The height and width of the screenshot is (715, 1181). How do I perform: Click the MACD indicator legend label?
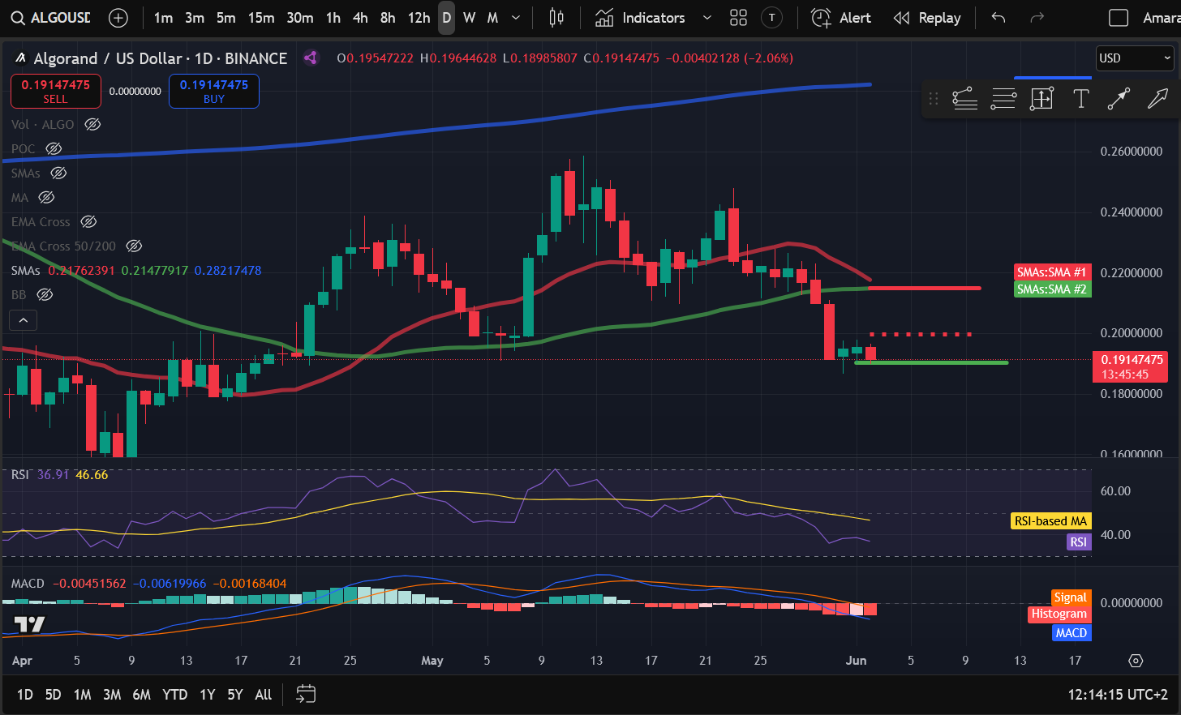click(28, 584)
